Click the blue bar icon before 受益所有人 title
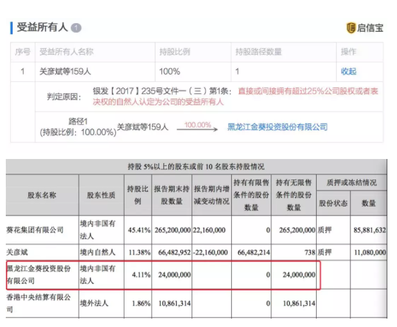 pos(11,28)
